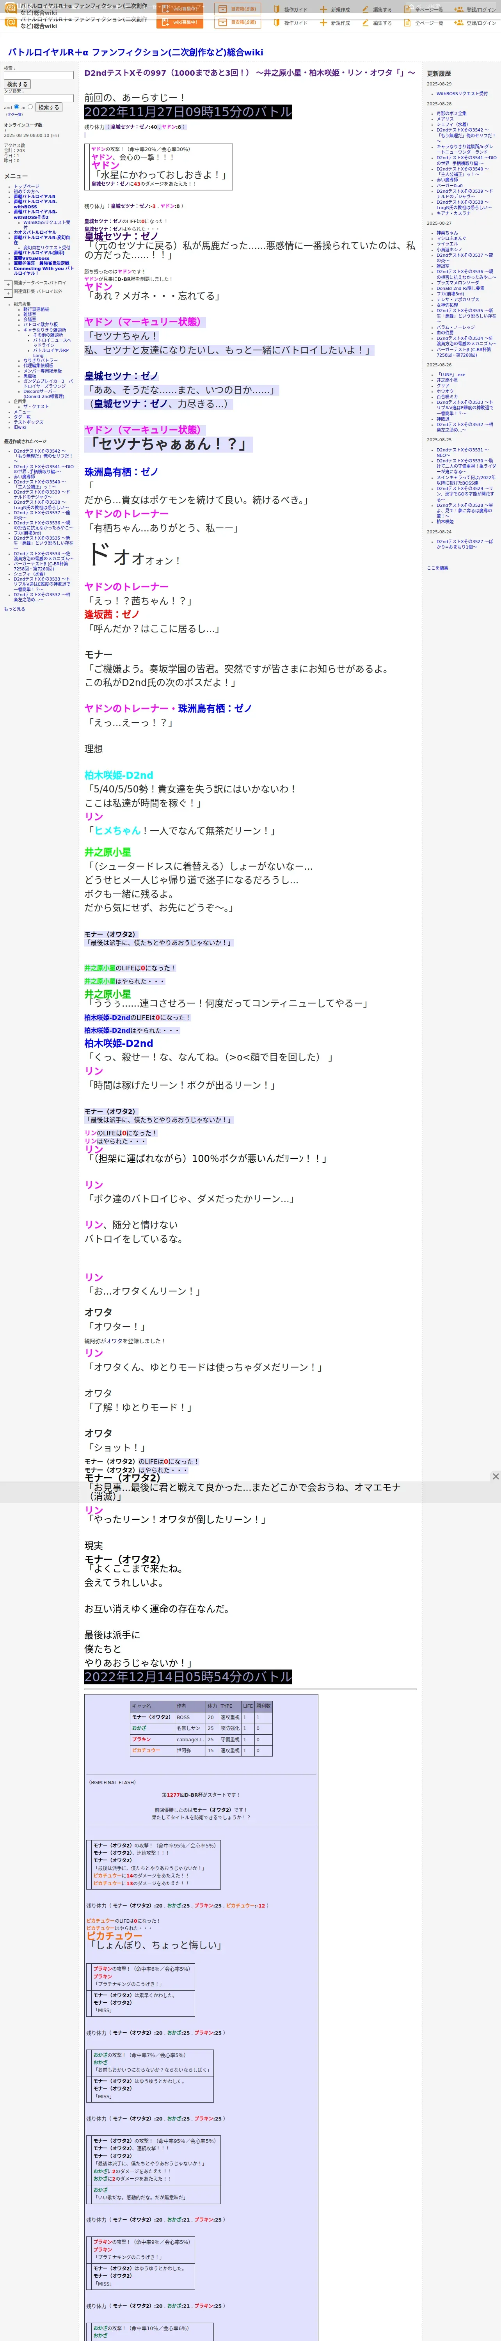This screenshot has width=501, height=2341.
Task: Click ここを編集 in right sidebar
Action: 437,568
